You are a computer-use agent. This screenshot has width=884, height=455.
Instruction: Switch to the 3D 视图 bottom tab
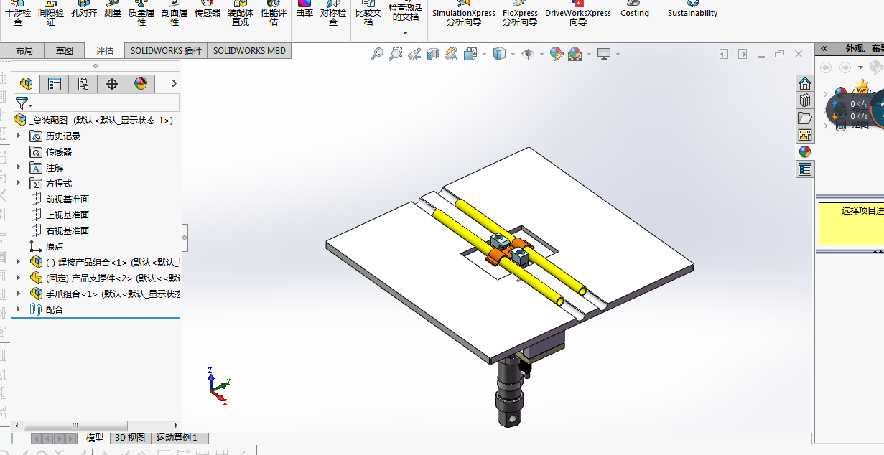131,438
